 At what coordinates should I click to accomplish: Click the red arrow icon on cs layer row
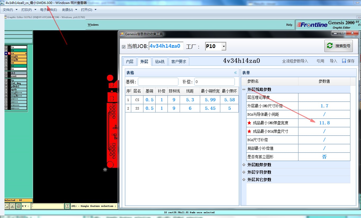point(9,53)
